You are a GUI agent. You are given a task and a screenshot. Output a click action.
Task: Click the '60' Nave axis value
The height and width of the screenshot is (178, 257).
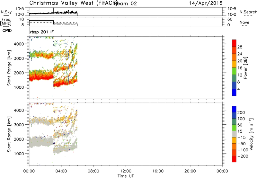click(x=230, y=19)
